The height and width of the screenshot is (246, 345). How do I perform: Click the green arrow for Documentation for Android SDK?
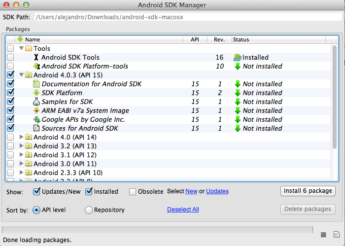click(x=238, y=84)
